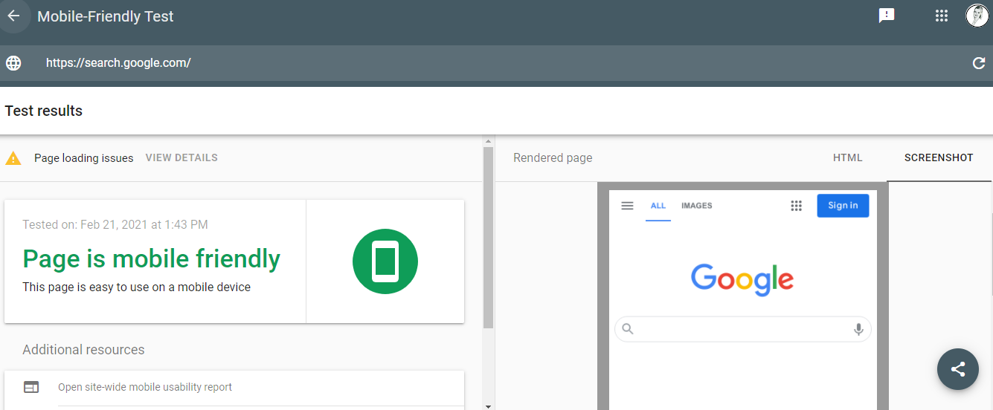Switch to the HTML tab
Viewport: 993px width, 410px height.
click(x=848, y=157)
